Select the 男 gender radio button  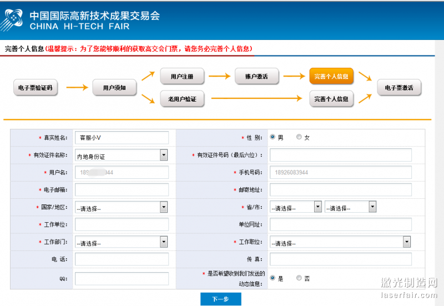coord(273,137)
